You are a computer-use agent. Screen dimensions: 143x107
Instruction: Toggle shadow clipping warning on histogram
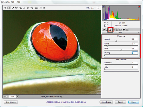tap(103, 7)
